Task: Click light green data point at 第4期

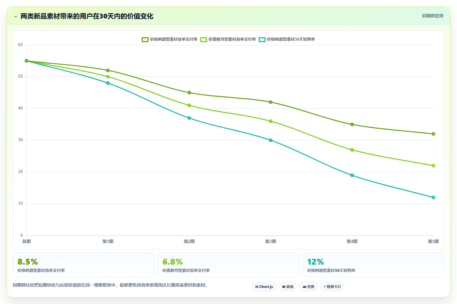Action: (x=352, y=150)
